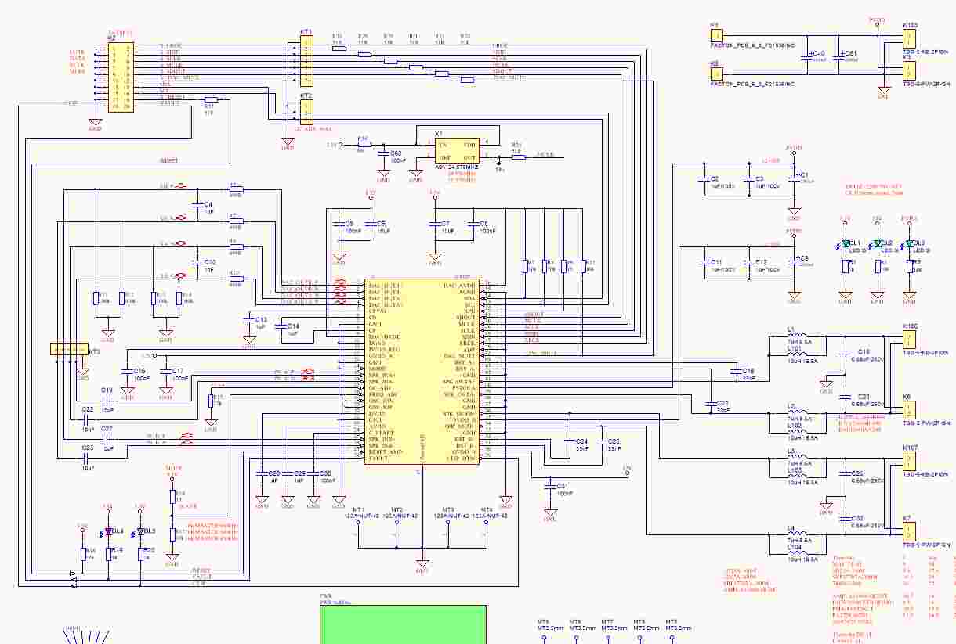Select resistor R11 on the FAULT line
This screenshot has width=956, height=644.
point(210,99)
